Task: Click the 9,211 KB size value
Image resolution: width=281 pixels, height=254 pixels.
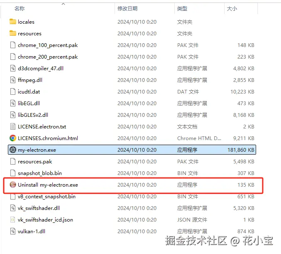Action: click(244, 138)
